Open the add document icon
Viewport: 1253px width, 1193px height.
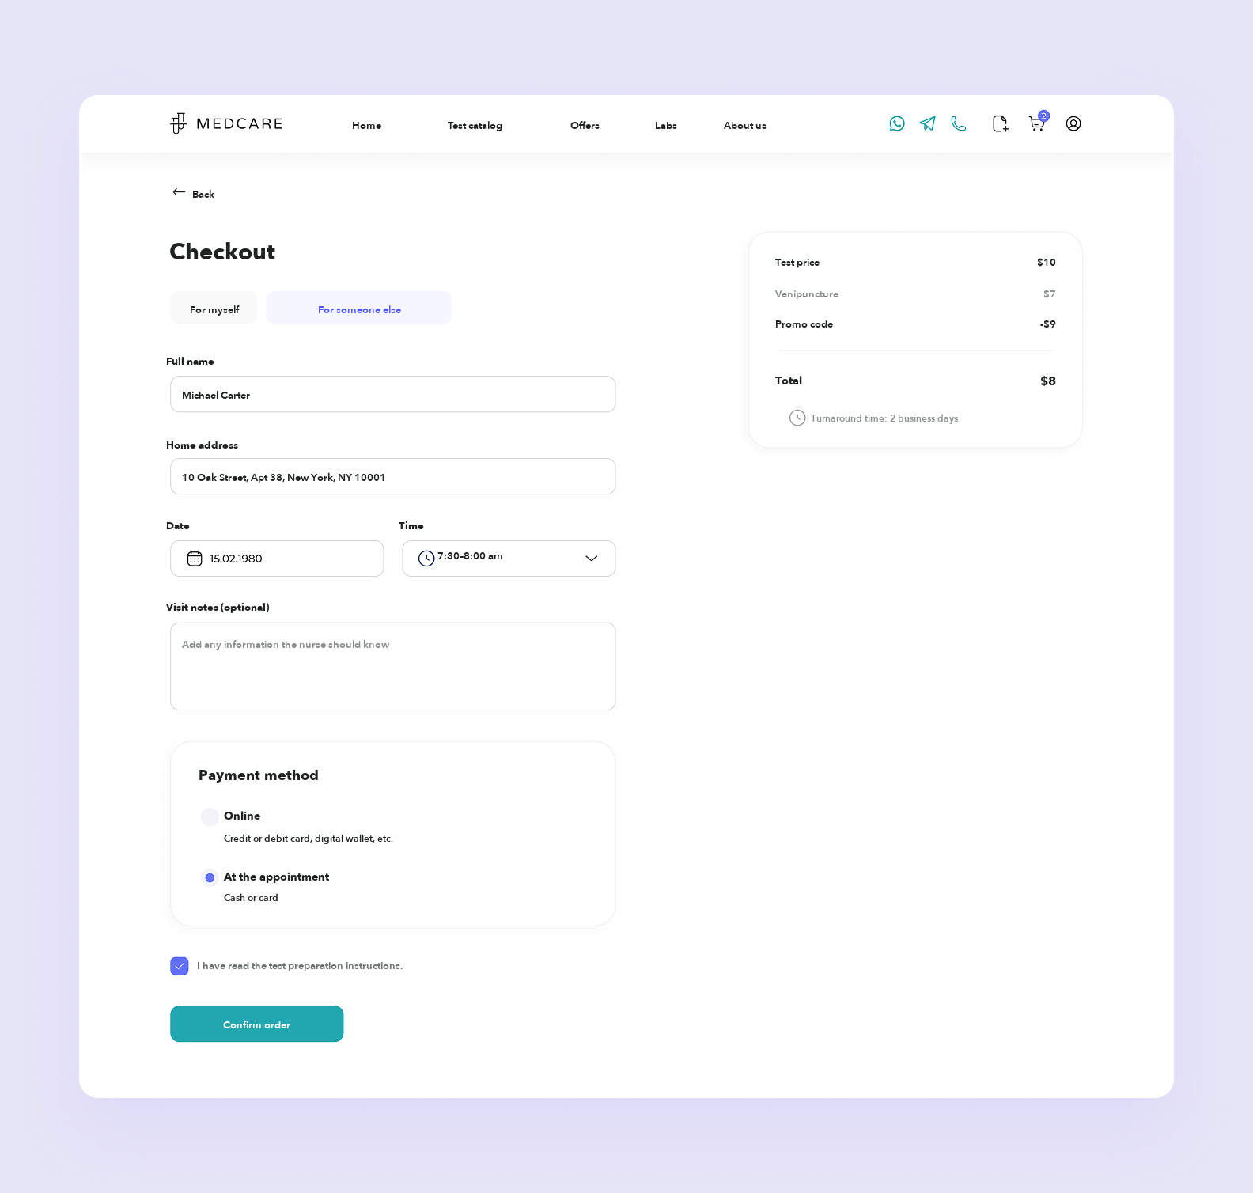pyautogui.click(x=1000, y=123)
